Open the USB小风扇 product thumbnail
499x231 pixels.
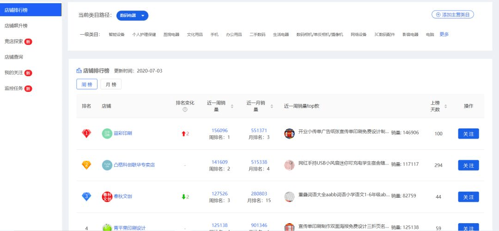289,165
